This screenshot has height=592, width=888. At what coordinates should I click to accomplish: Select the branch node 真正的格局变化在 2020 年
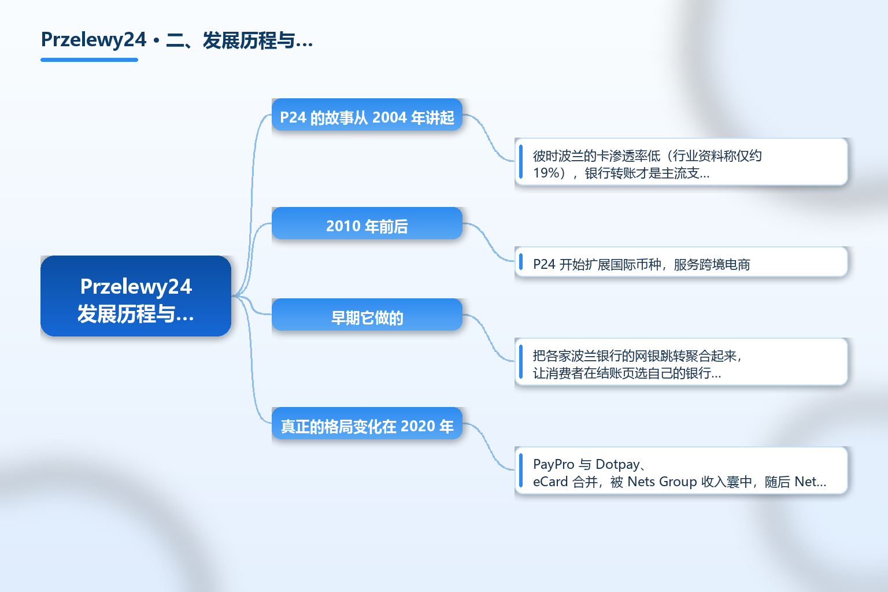[367, 423]
